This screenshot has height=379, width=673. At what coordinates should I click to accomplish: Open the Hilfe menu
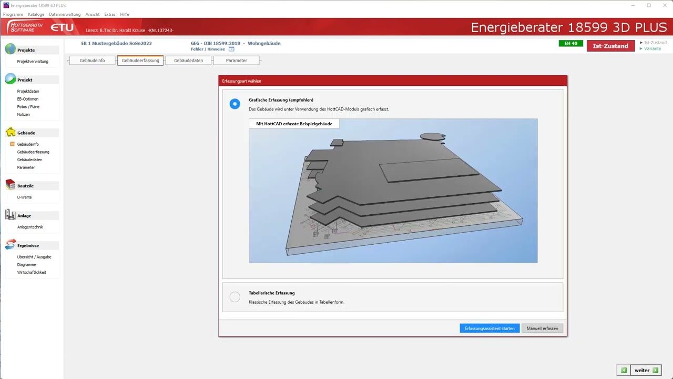tap(125, 14)
